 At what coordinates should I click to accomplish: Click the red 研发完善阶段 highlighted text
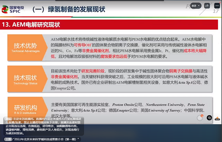[93, 71]
